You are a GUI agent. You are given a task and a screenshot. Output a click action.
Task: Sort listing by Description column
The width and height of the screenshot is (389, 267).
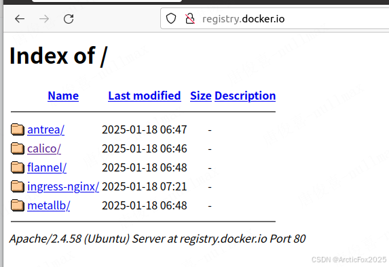tap(245, 96)
